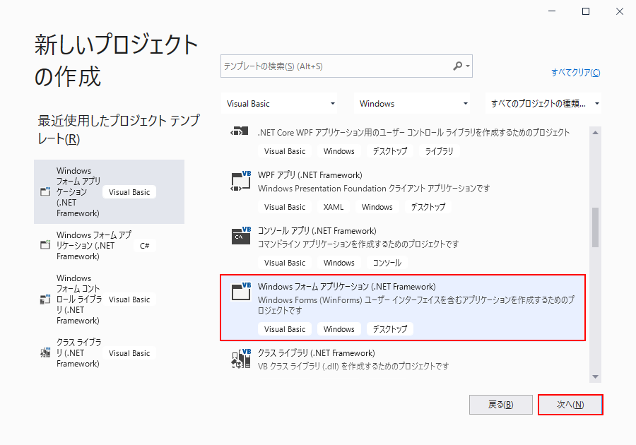Screen dimensions: 636x445
Task: Click the Console App template icon
Action: pos(240,235)
